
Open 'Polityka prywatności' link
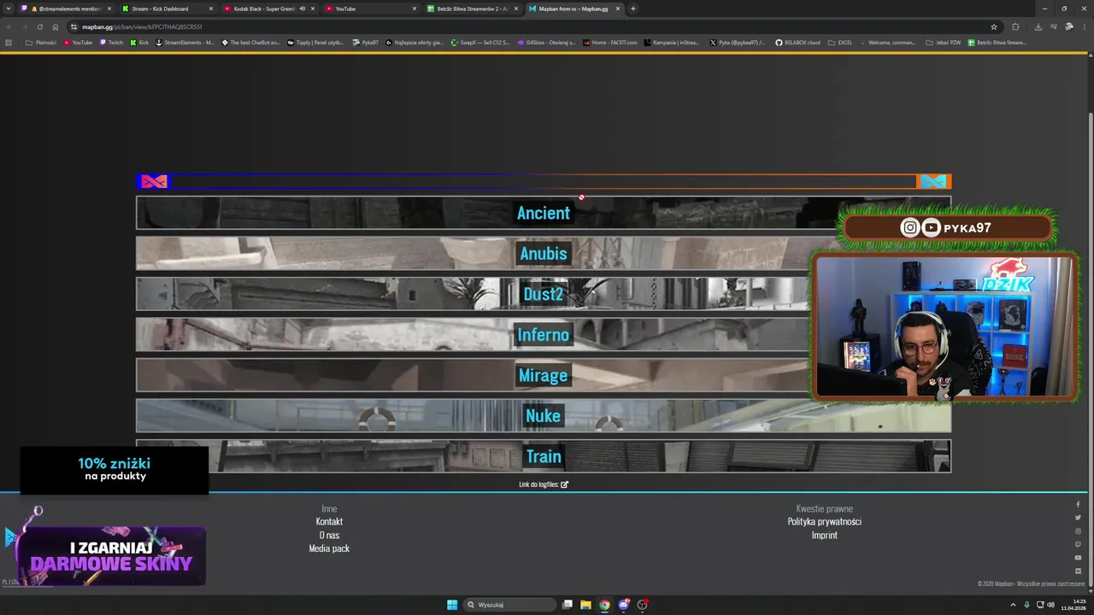tap(825, 521)
